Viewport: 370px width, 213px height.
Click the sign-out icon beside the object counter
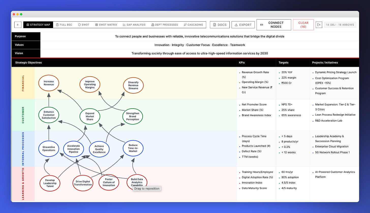[x=319, y=25]
